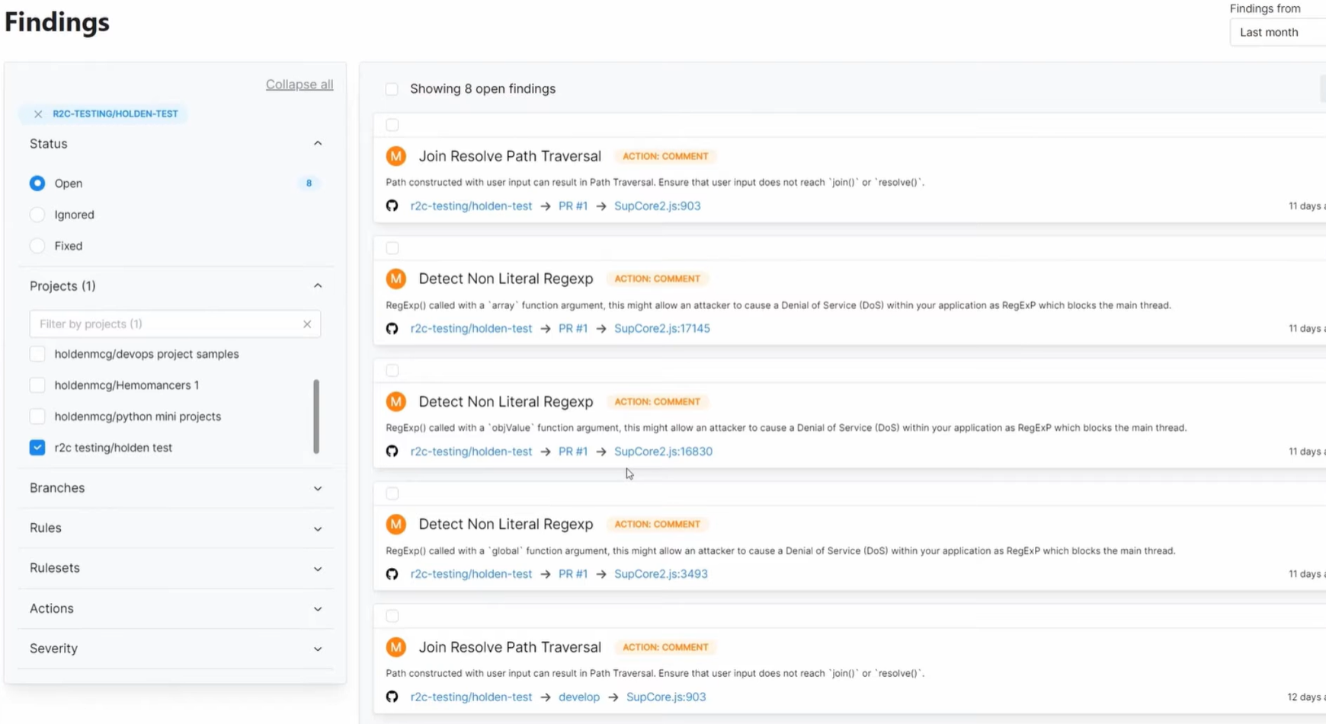
Task: Select the Ignored status radio button
Action: click(x=37, y=215)
